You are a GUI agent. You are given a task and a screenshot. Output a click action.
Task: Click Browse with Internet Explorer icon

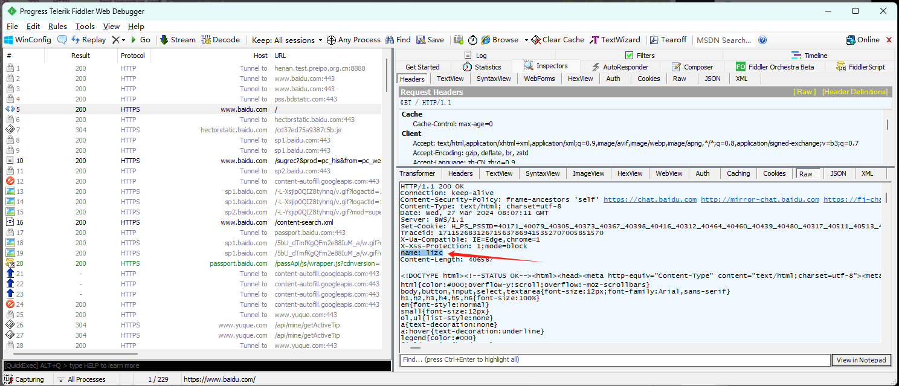(x=500, y=40)
